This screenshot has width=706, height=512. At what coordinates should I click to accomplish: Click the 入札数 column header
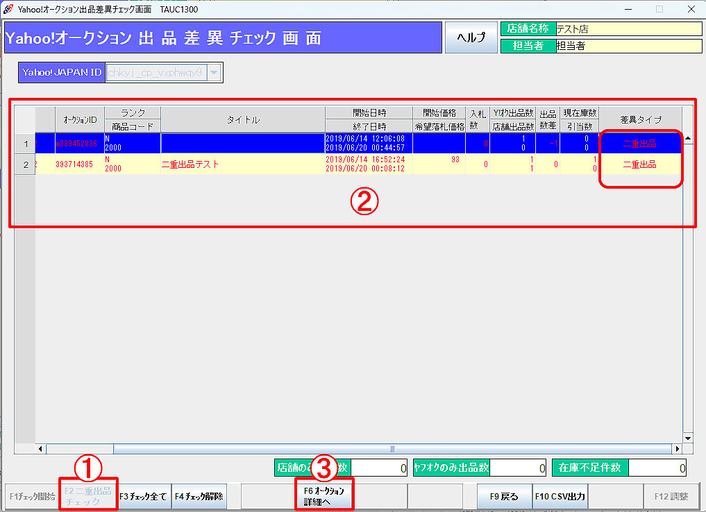(x=478, y=120)
